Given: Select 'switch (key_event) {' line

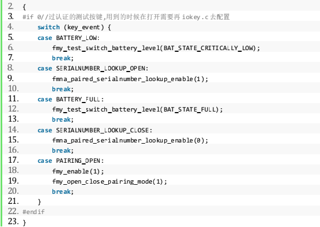Looking at the screenshot, I should [x=74, y=28].
